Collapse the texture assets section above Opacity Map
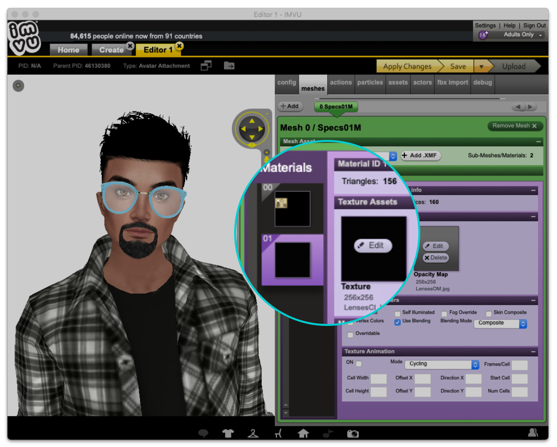This screenshot has width=557, height=447. point(533,216)
